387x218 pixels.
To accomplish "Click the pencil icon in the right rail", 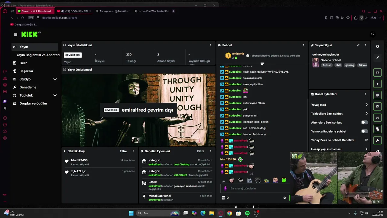I will pyautogui.click(x=377, y=58).
